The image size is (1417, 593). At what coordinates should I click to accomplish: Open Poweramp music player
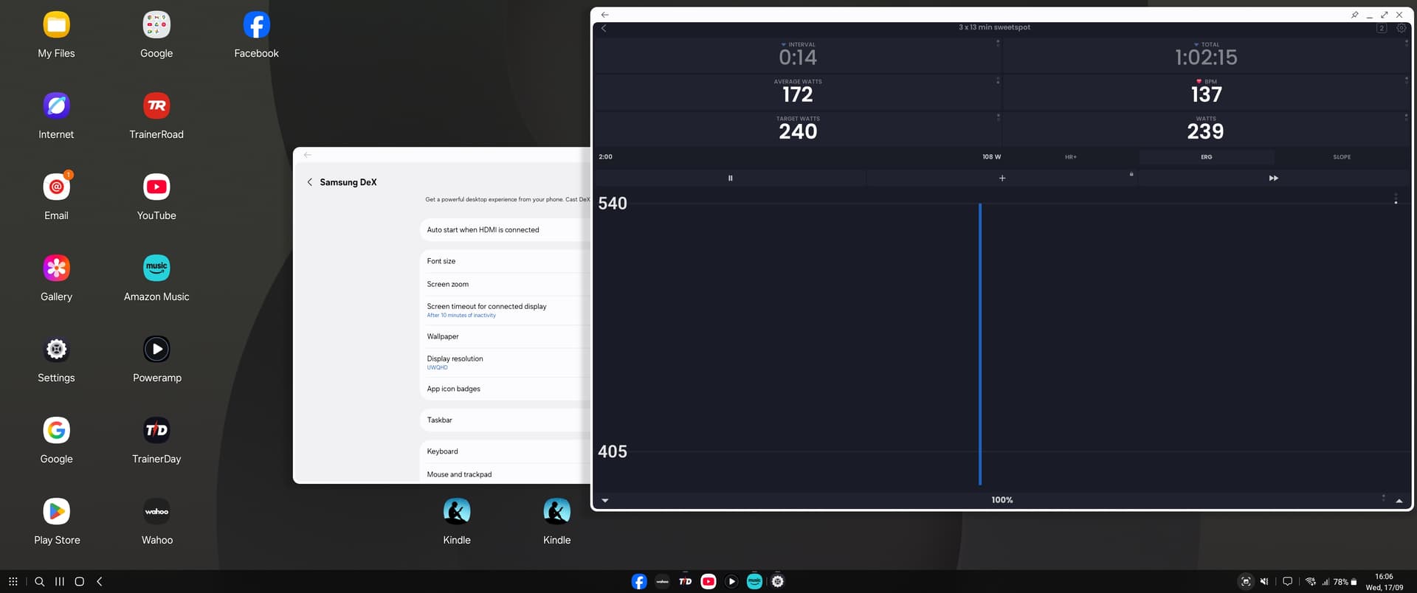tap(156, 350)
